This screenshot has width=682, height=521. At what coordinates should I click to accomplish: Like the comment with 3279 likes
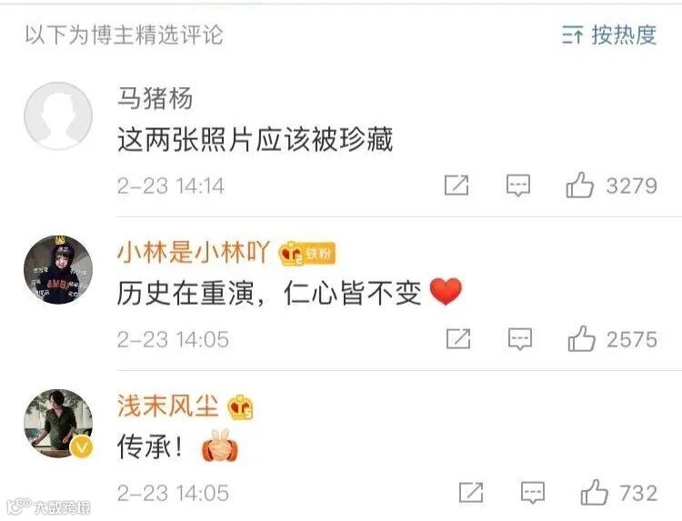[612, 185]
